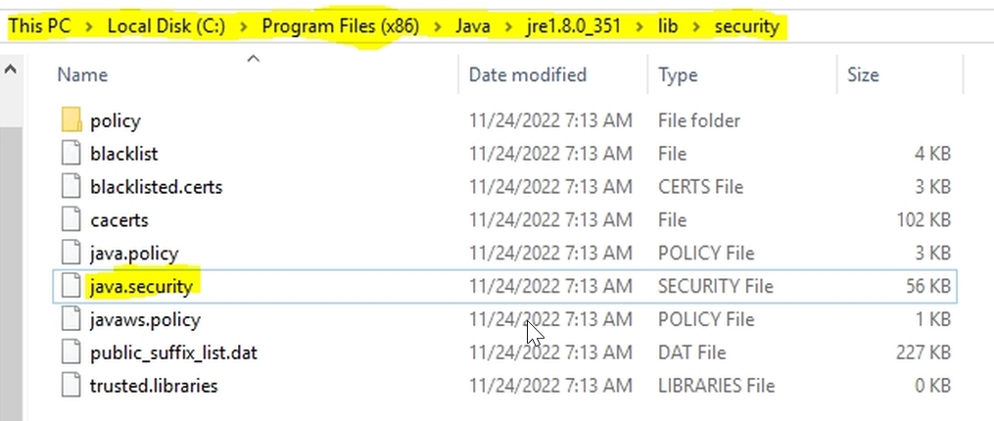Expand the chevron after the security breadcrumb
Screen dimensions: 994x421
click(x=797, y=26)
